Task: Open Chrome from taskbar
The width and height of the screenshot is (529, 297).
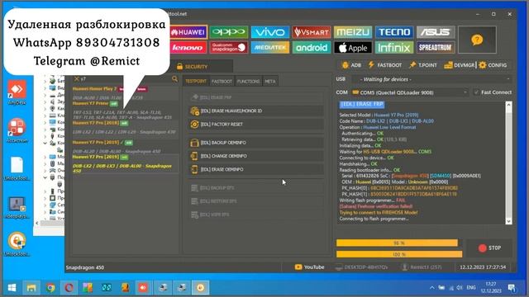Action: tap(50, 288)
